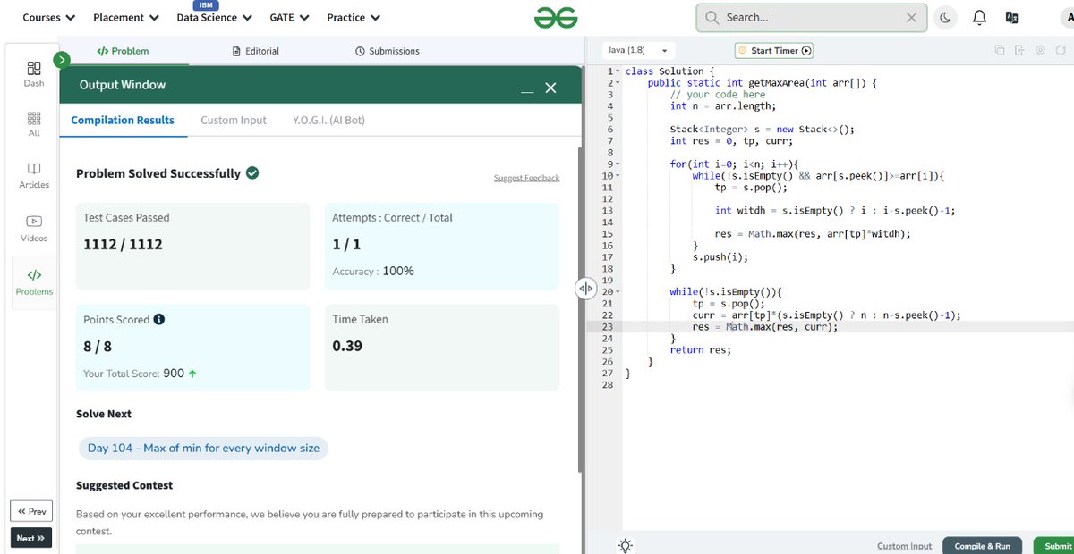This screenshot has width=1074, height=554.
Task: Select the Problems sidebar icon
Action: [x=34, y=282]
